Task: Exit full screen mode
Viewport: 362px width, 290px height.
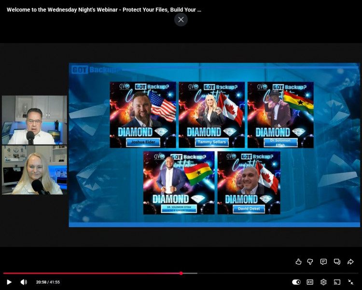Action: point(351,282)
